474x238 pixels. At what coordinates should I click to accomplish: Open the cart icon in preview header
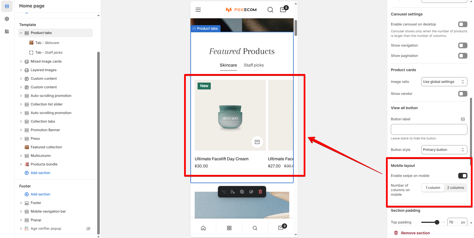coord(283,9)
